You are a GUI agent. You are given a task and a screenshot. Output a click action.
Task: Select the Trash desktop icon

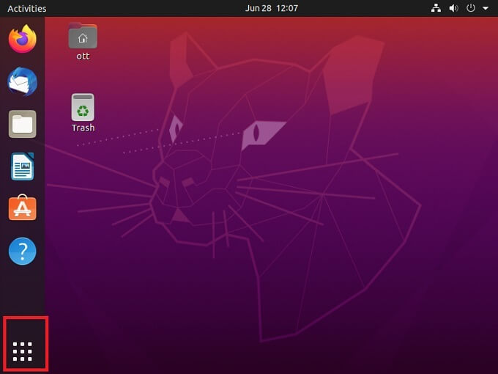83,107
